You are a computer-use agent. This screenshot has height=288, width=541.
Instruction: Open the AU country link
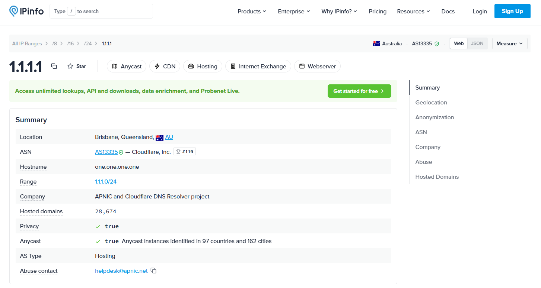[x=169, y=137]
